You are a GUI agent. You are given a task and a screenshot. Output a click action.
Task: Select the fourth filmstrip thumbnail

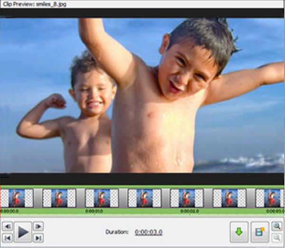click(x=144, y=198)
